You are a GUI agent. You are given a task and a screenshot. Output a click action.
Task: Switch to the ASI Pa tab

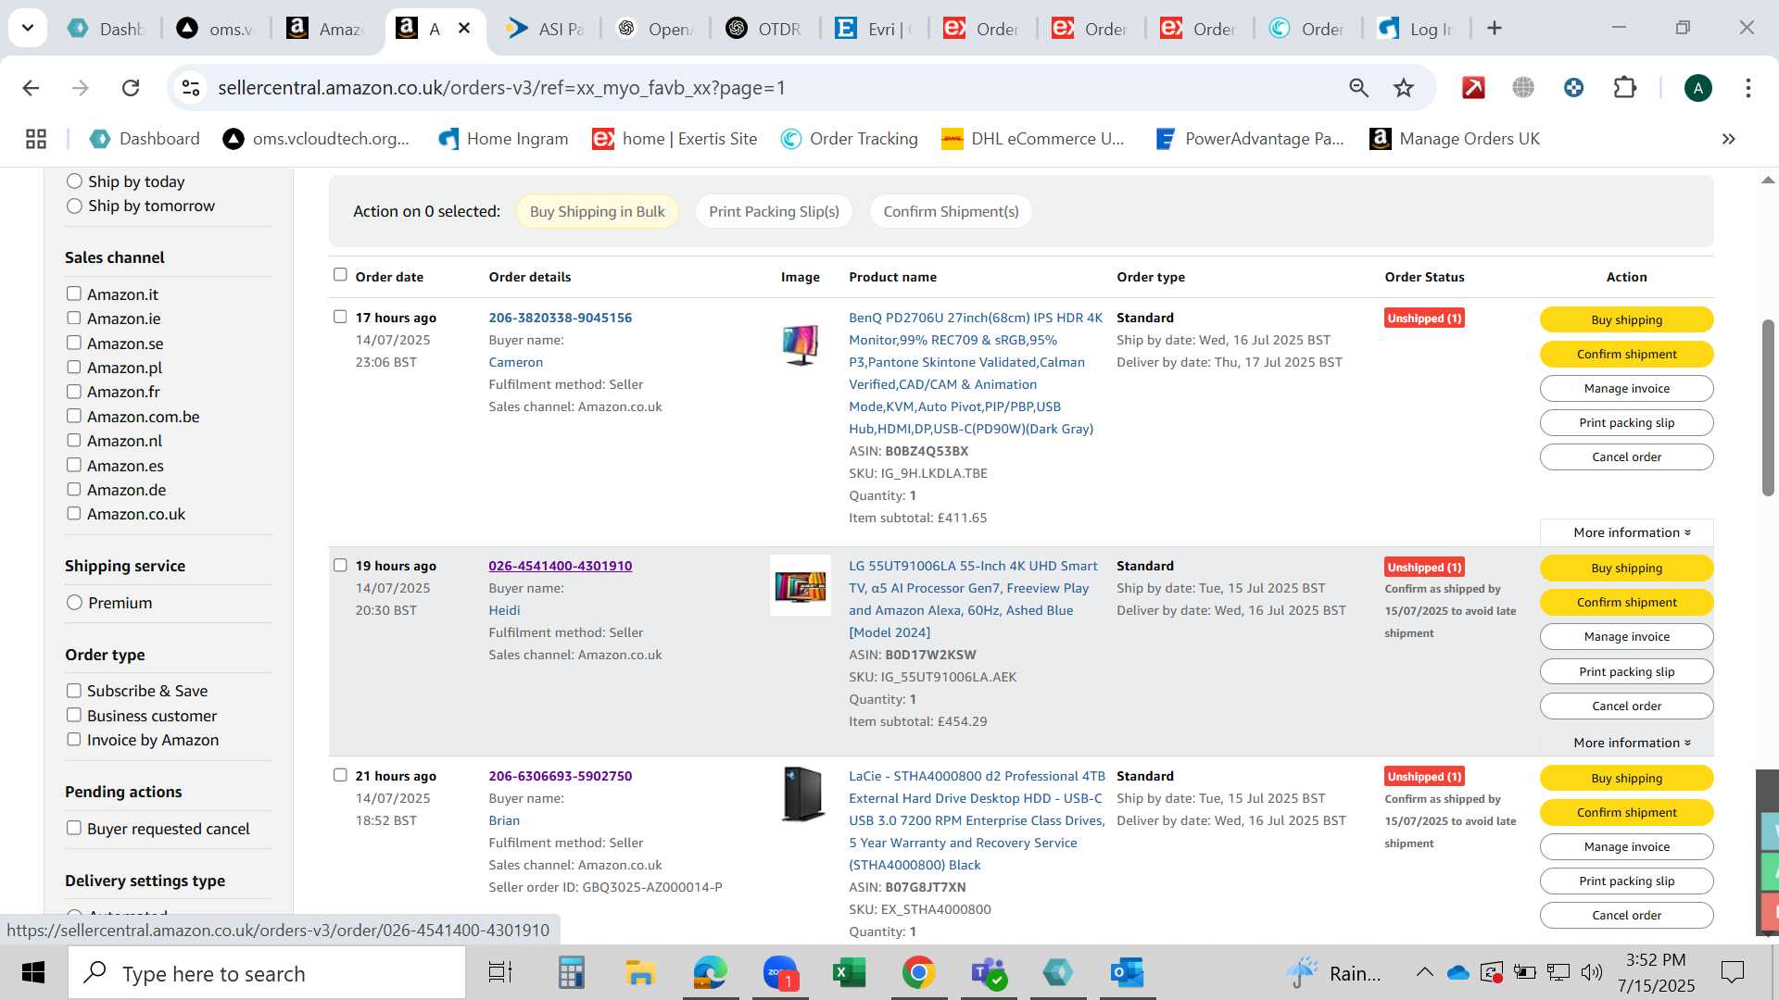pyautogui.click(x=545, y=29)
